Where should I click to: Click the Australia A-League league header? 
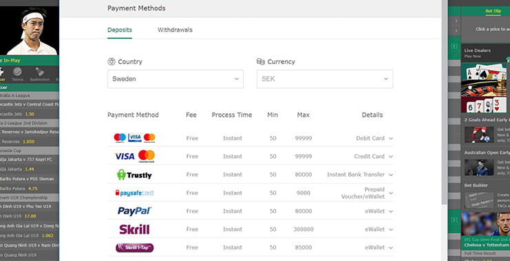[x=30, y=95]
